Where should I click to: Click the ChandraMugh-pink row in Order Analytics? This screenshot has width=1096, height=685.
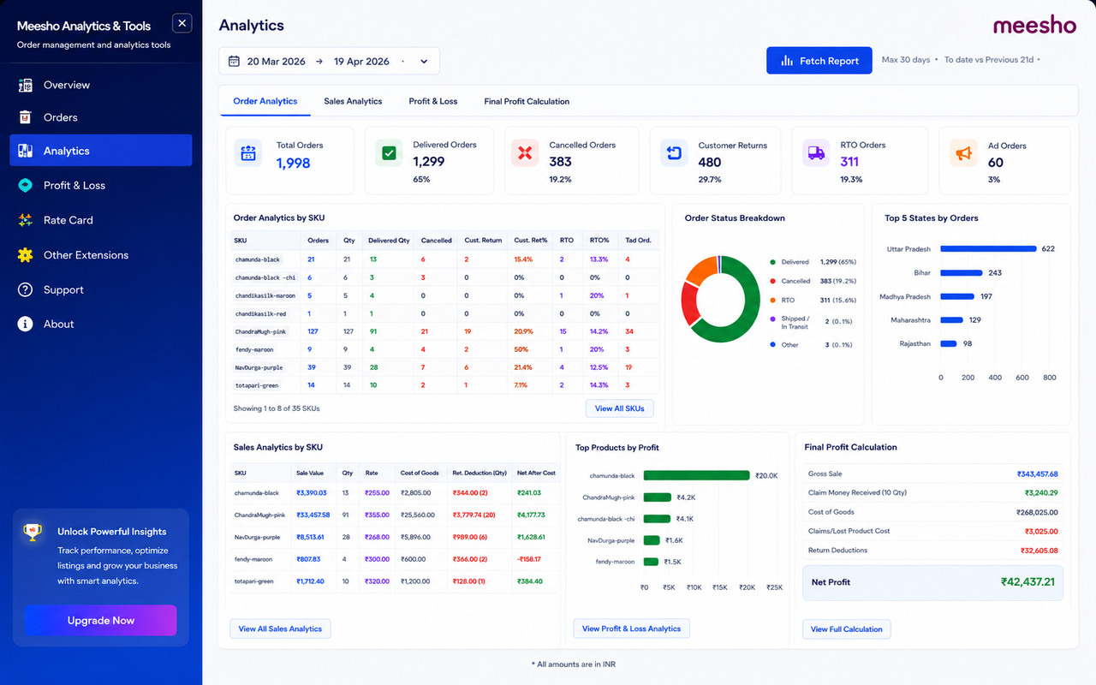(445, 331)
